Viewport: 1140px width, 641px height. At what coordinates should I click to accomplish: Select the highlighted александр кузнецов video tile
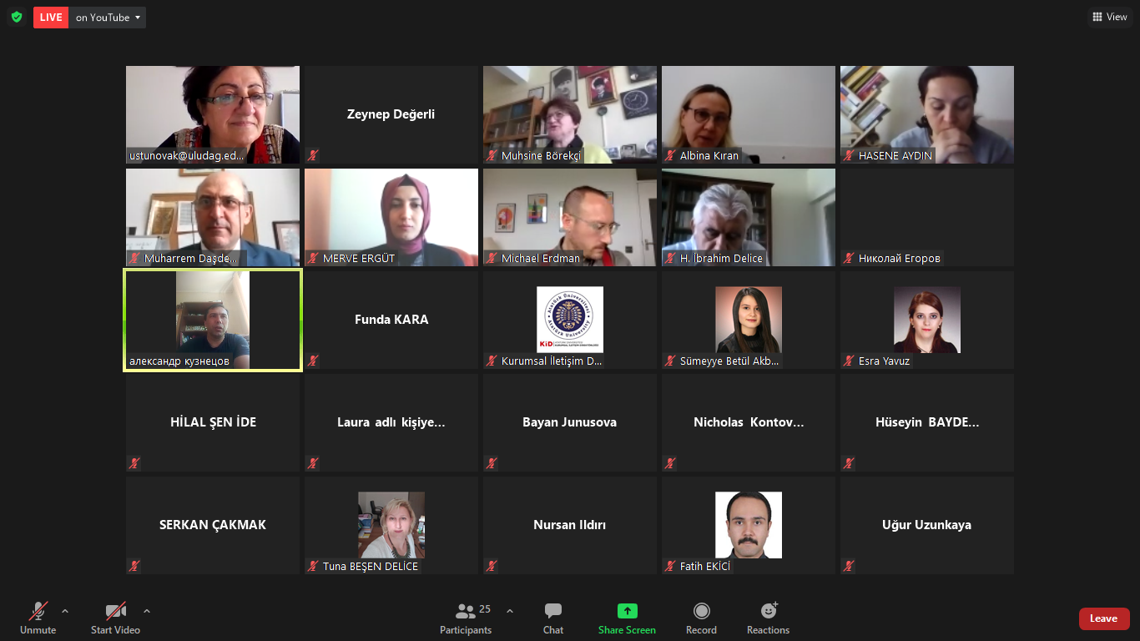pos(213,320)
